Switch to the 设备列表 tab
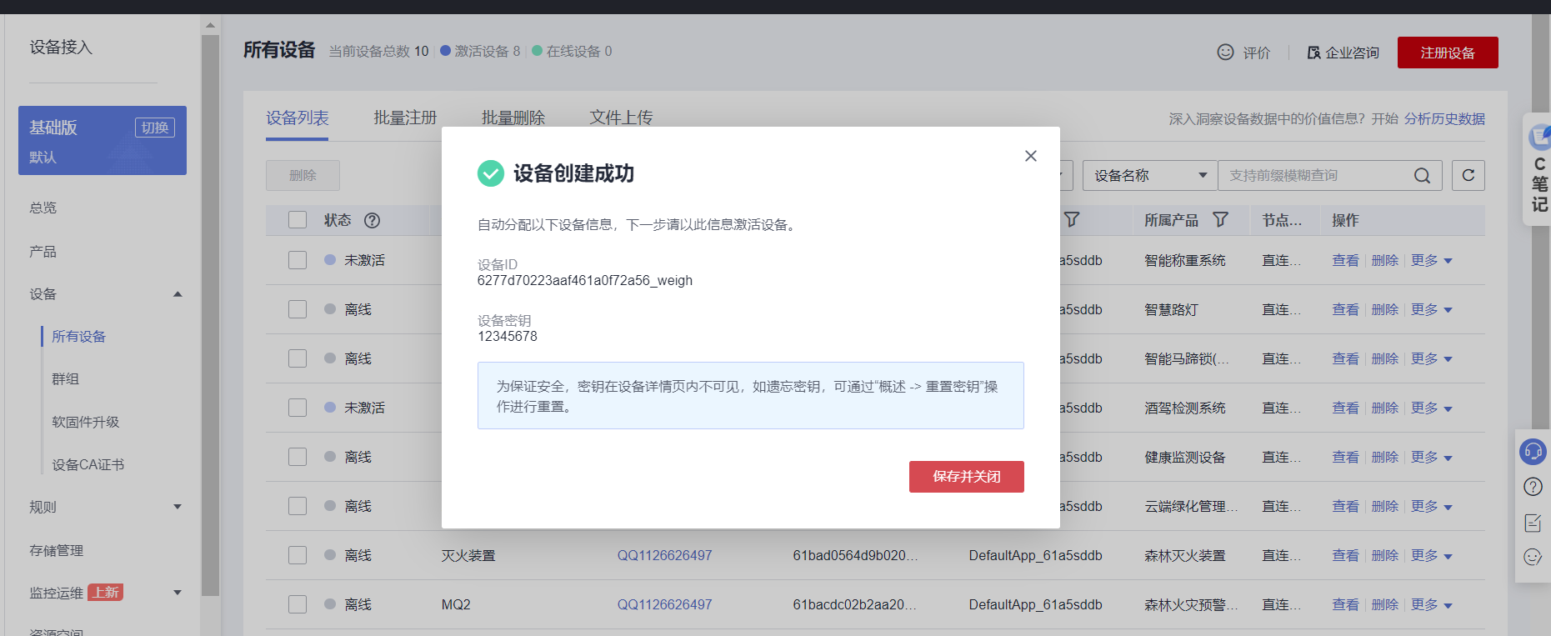Screen dimensions: 1551x636 (x=298, y=118)
